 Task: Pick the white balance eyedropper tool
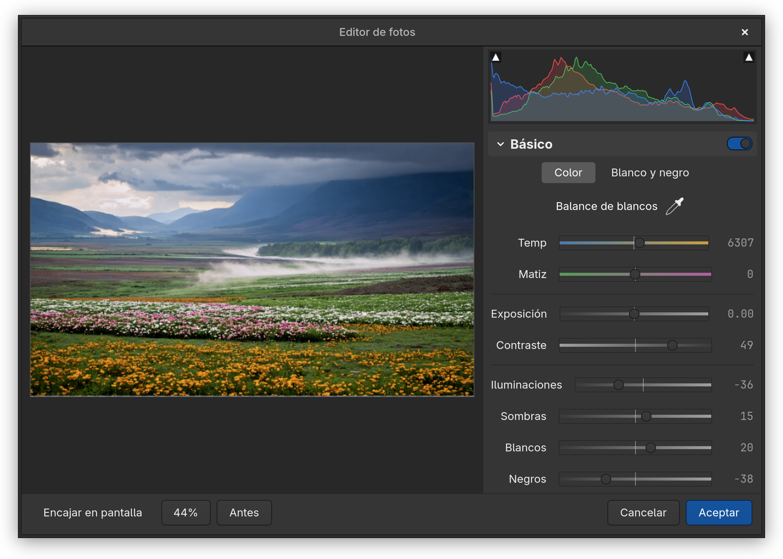tap(675, 206)
